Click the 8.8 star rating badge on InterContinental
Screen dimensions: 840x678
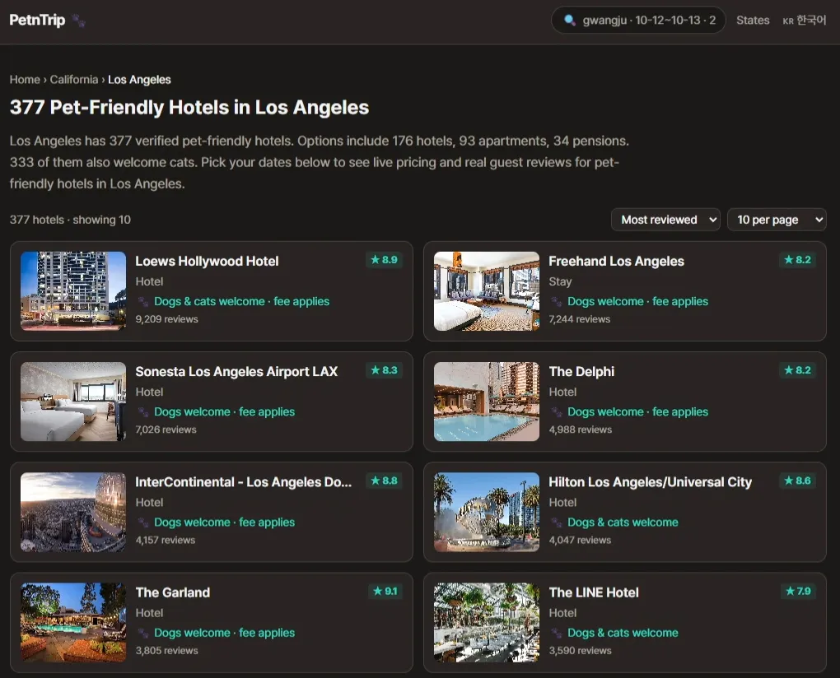click(384, 481)
